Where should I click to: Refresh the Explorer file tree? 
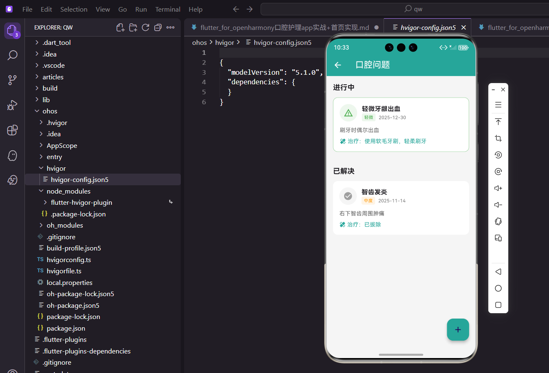[145, 27]
